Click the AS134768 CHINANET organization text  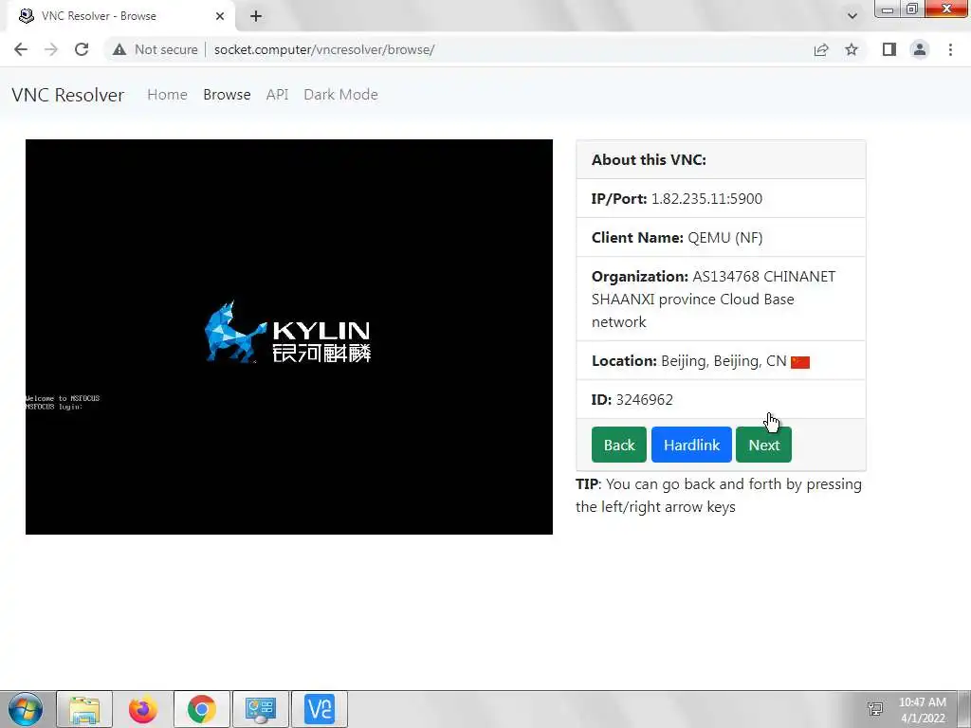pos(713,299)
